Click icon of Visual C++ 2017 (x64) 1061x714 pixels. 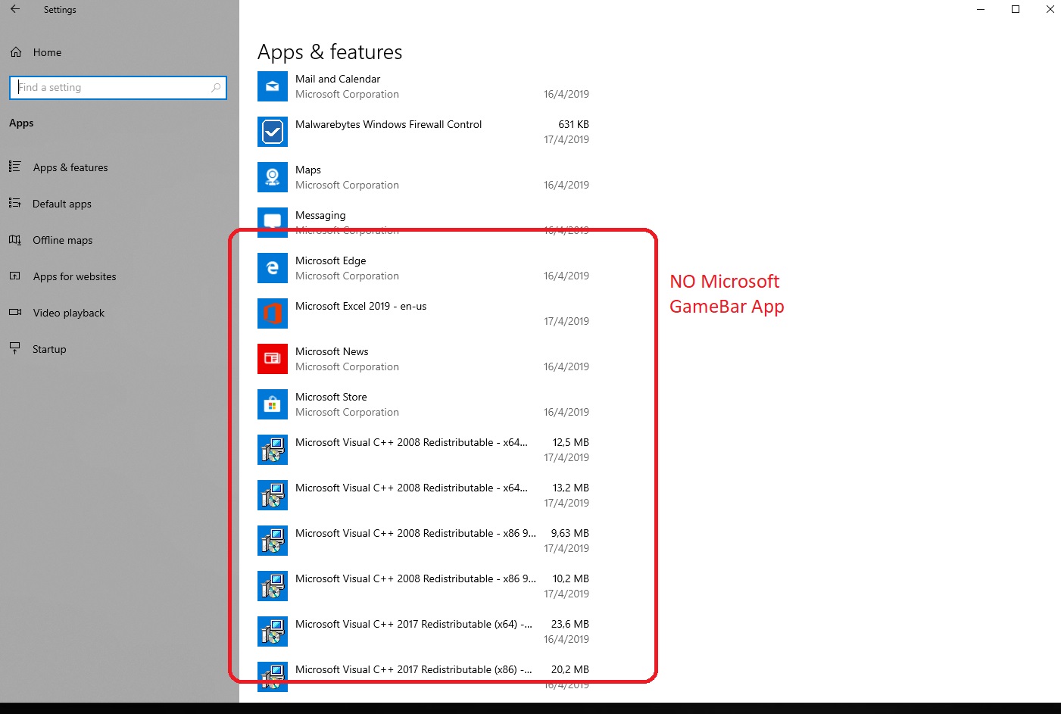273,631
